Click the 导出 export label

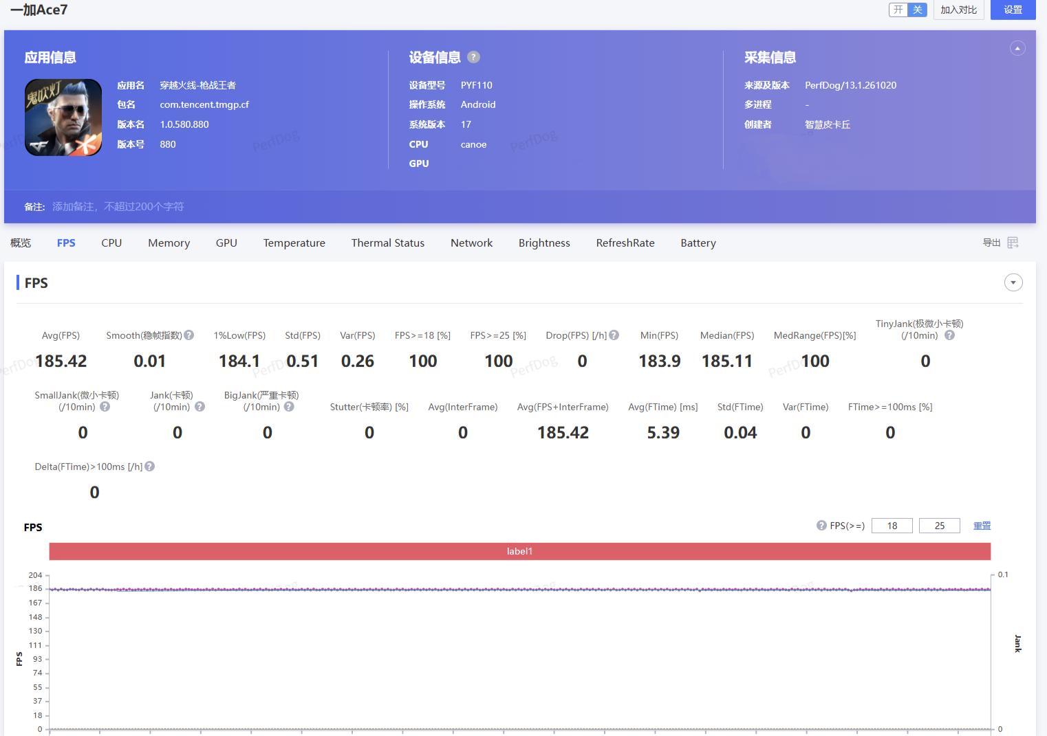(991, 243)
